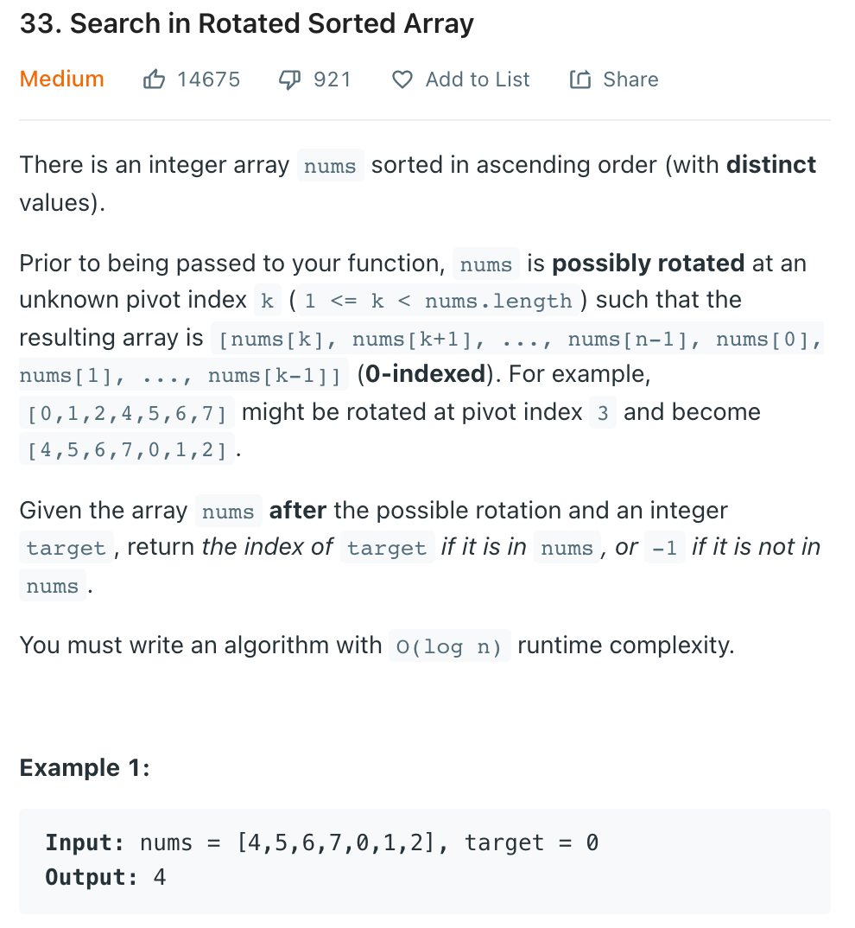
Task: Click the Output value 4 in Example 1
Action: pyautogui.click(x=161, y=877)
